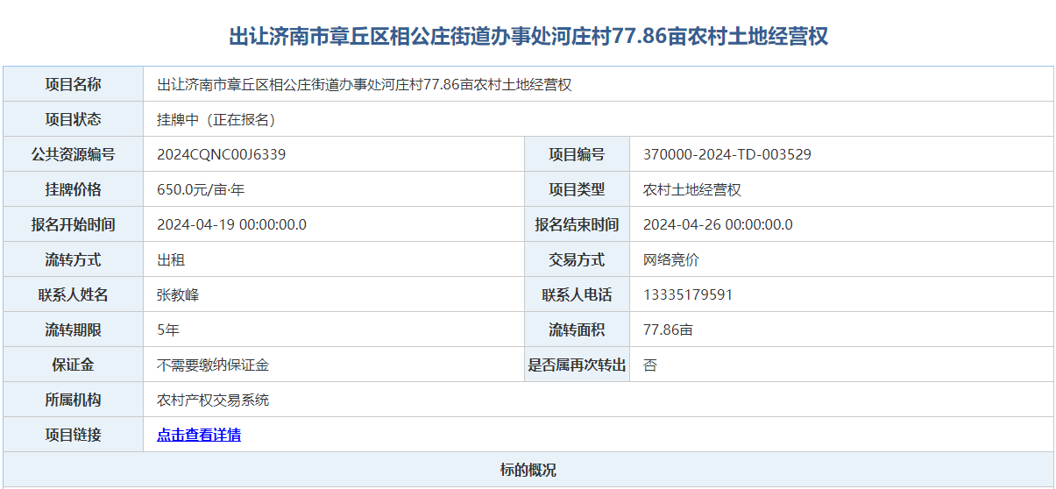This screenshot has height=489, width=1056.
Task: Click the 公共资源编号 label
Action: click(74, 154)
